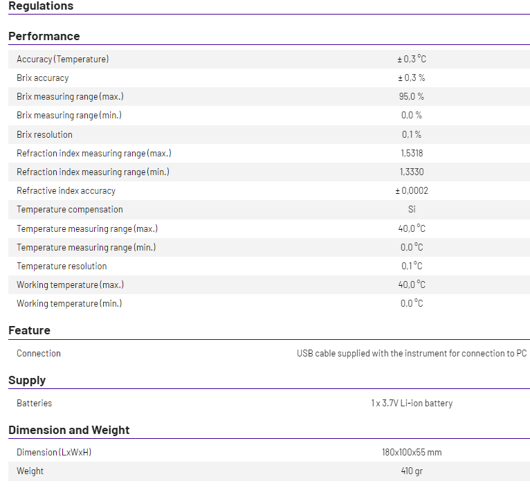
Task: Collapse the Feature section heading
Action: (30, 330)
